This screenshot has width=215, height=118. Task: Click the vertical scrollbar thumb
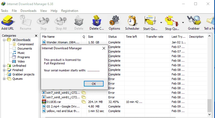point(210,106)
